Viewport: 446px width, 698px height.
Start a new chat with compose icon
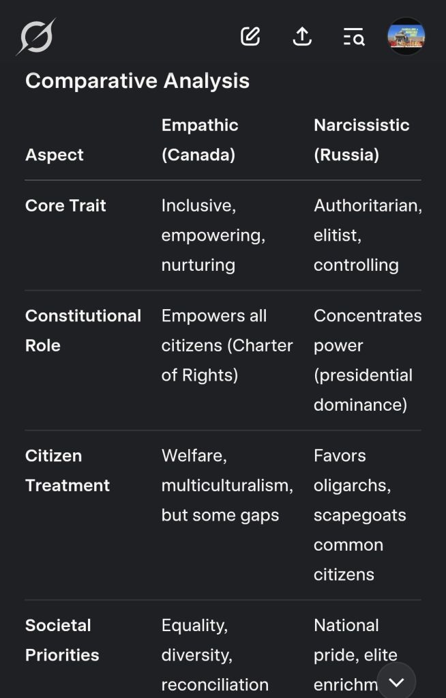click(x=250, y=36)
